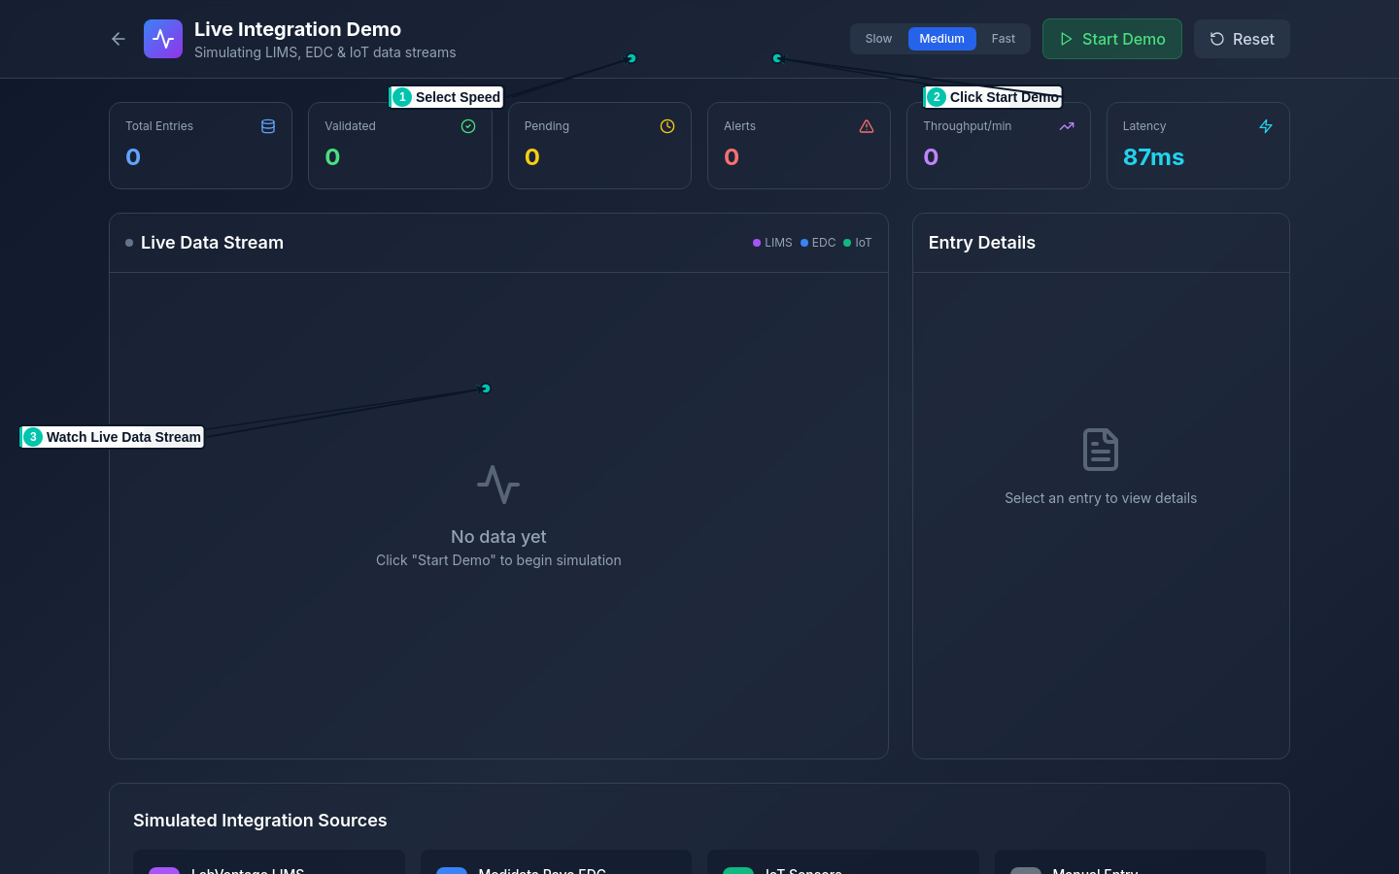Start the demo simulation
Screen dimensions: 1399x874
click(x=1111, y=39)
